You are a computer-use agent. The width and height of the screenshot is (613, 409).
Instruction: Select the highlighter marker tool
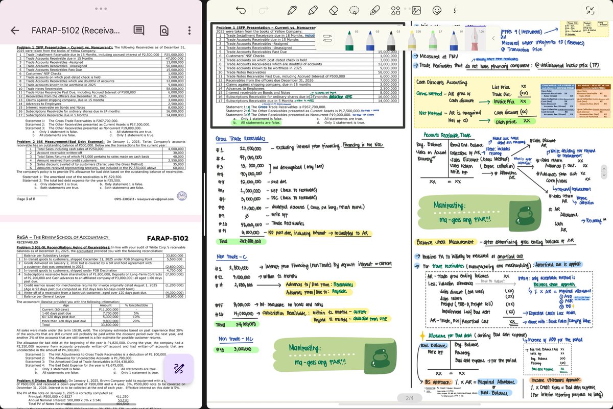312,10
